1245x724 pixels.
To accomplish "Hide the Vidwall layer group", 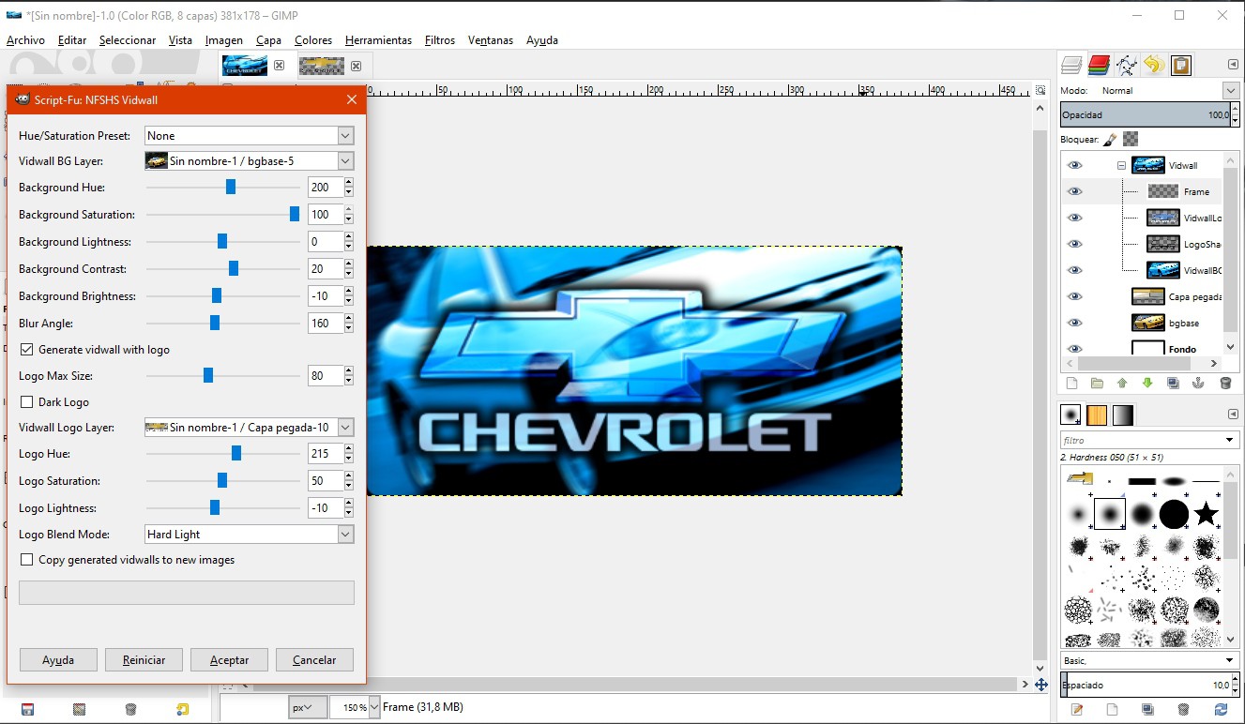I will coord(1075,165).
